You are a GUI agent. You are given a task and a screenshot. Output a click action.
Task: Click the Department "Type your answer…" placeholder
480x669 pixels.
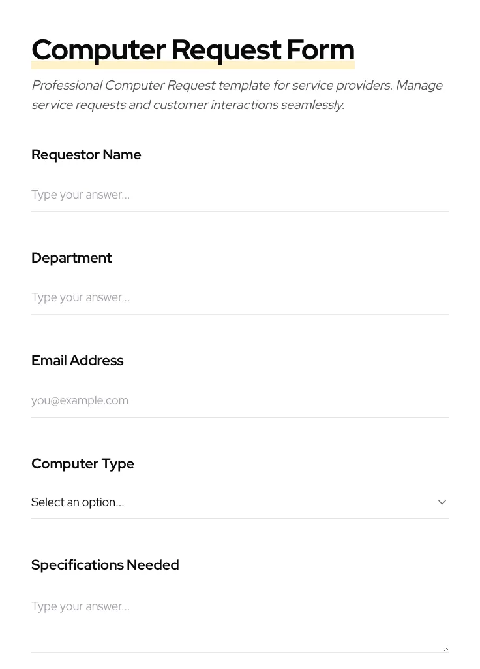80,297
